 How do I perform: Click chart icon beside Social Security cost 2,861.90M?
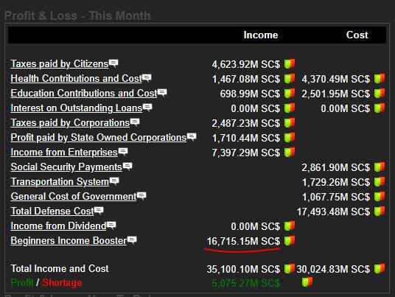(380, 167)
